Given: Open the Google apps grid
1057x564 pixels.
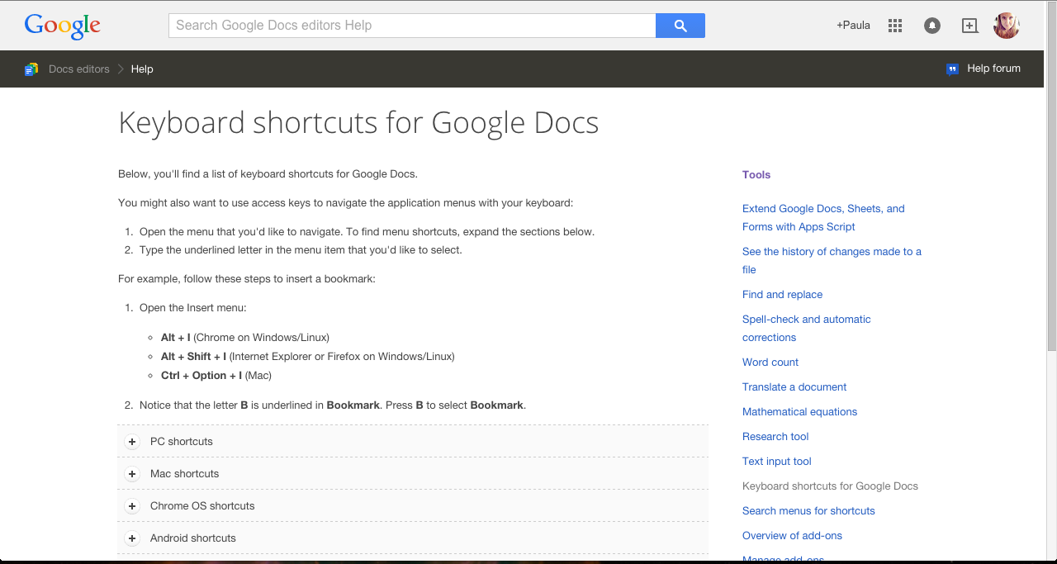Looking at the screenshot, I should pos(895,26).
